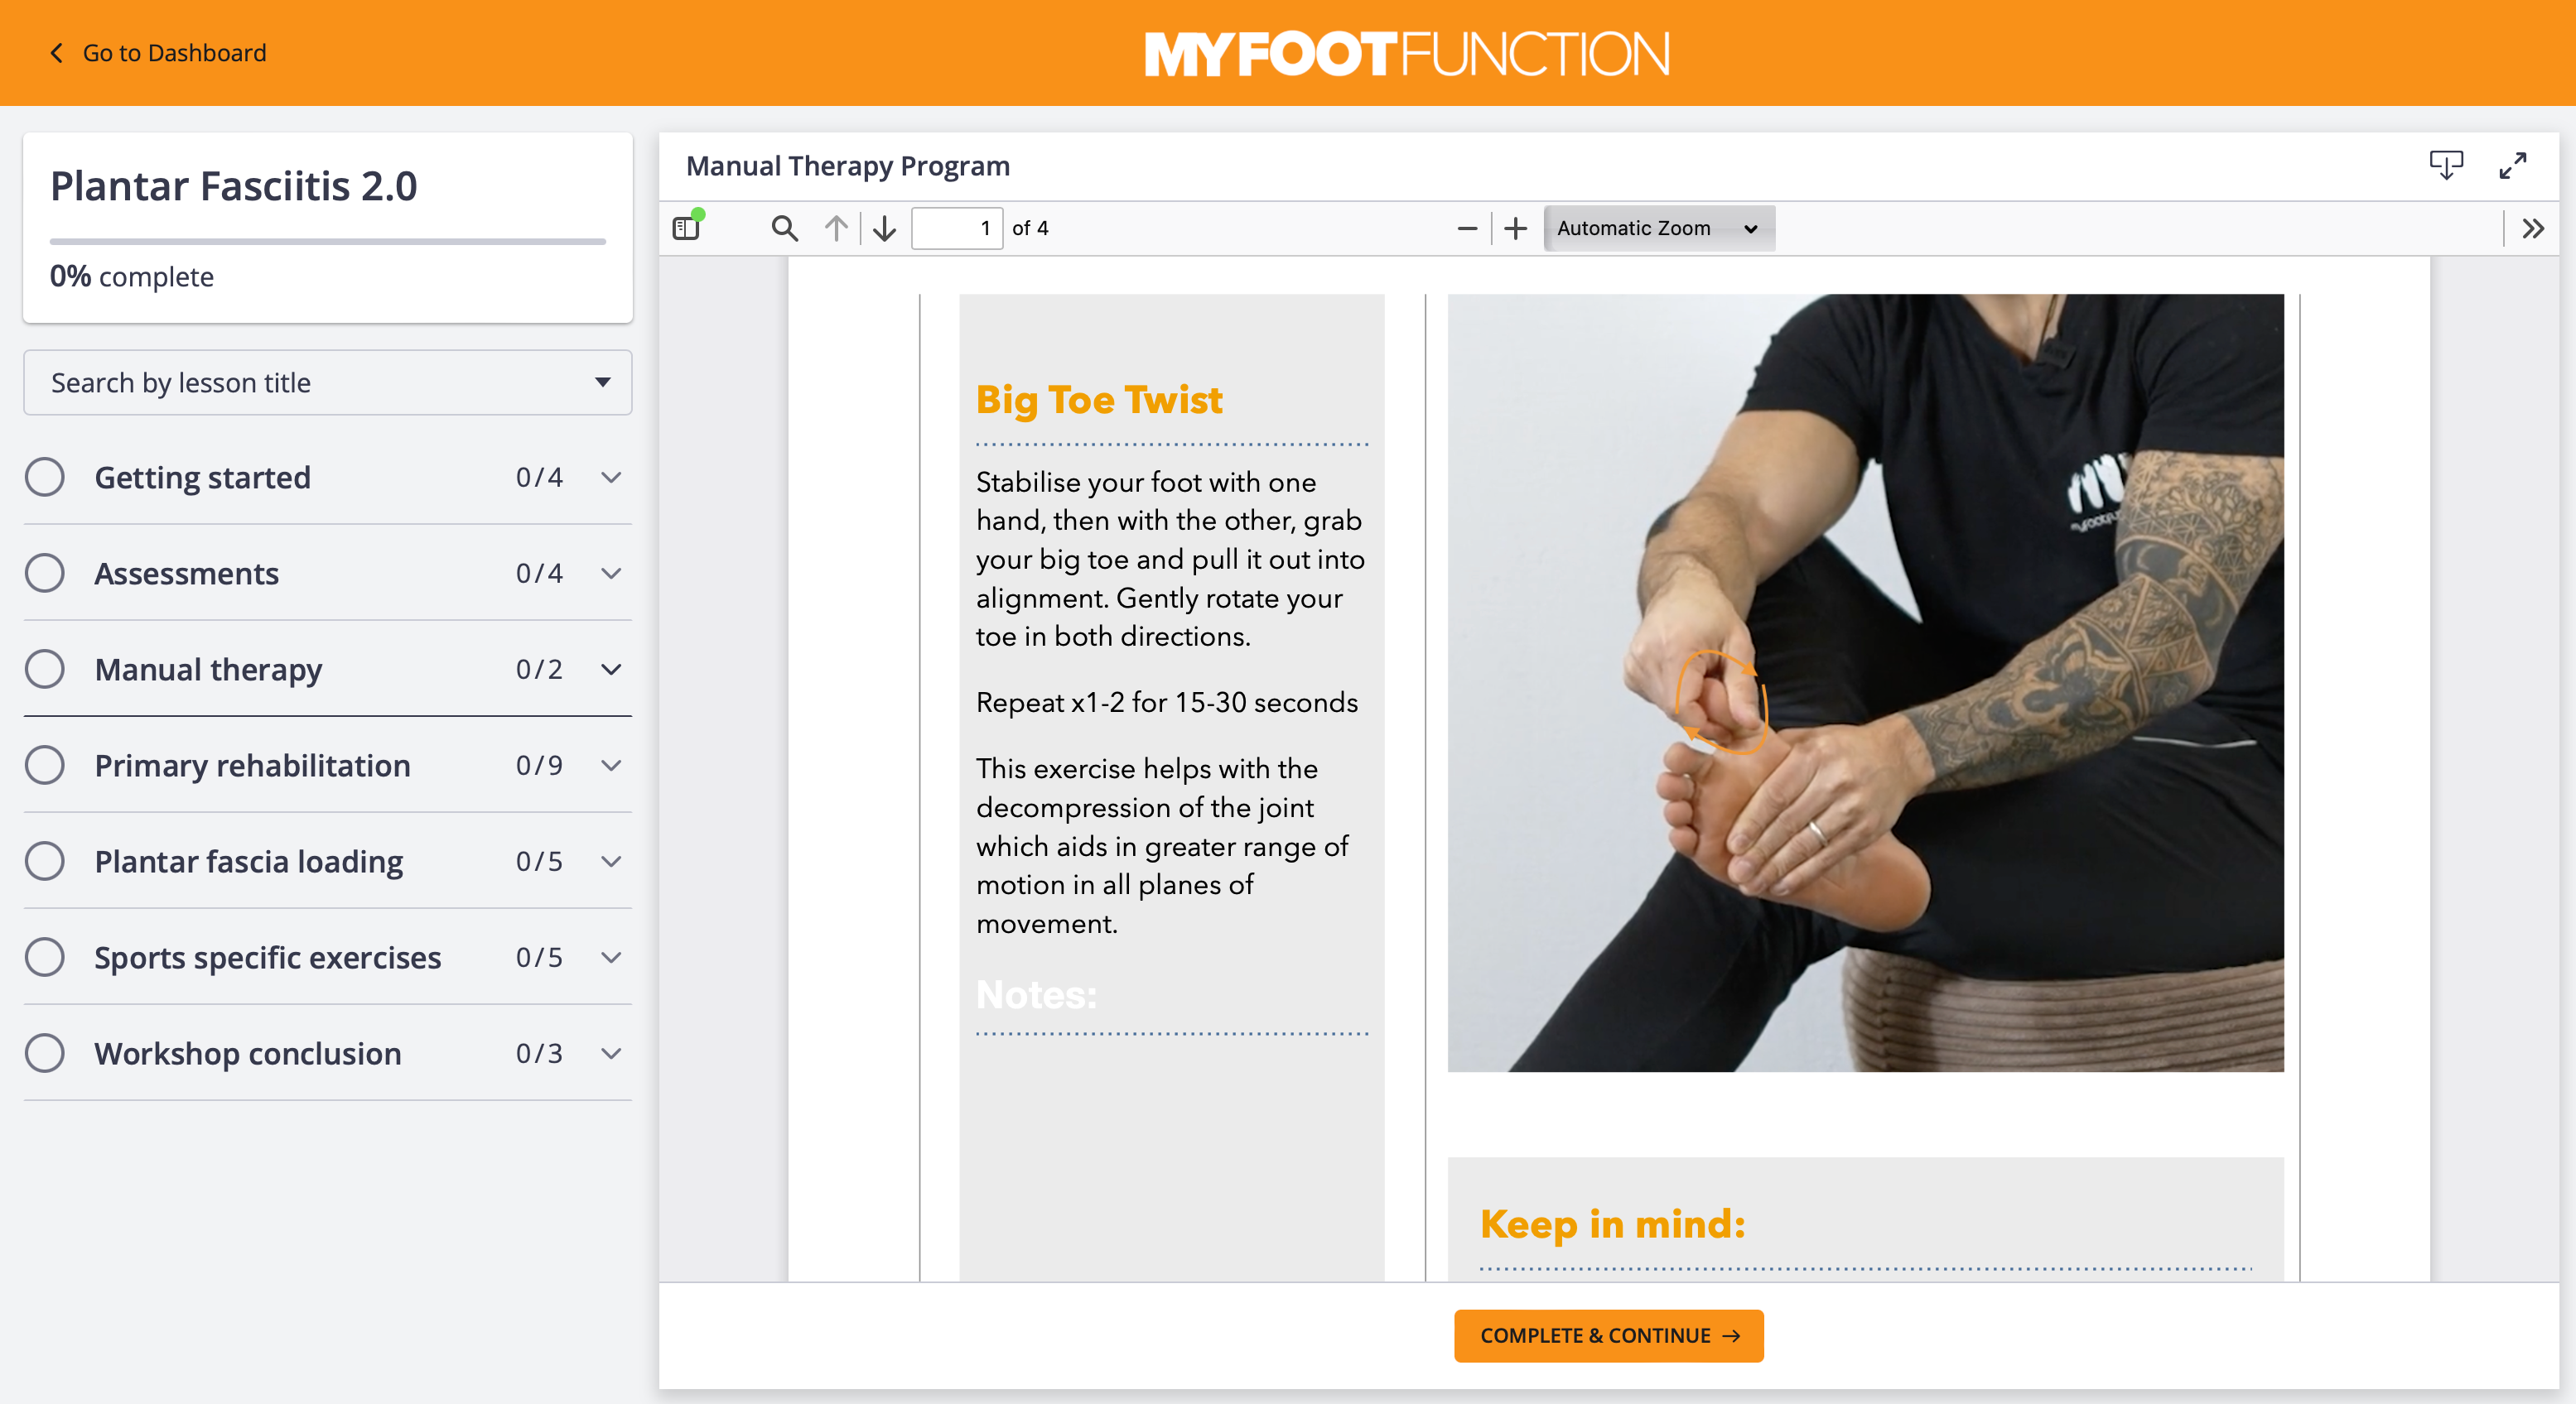
Task: Mark Getting started section circle
Action: pos(45,478)
